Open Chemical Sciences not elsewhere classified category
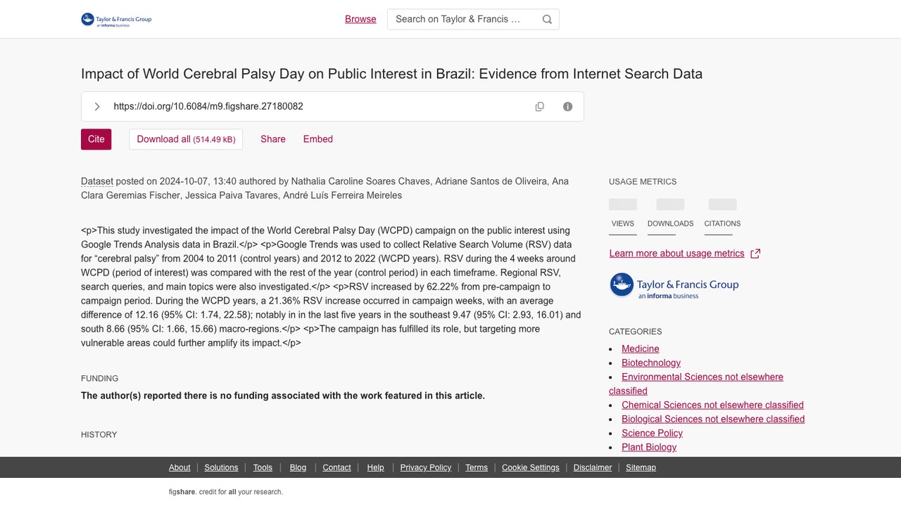The image size is (901, 506). coord(712,405)
